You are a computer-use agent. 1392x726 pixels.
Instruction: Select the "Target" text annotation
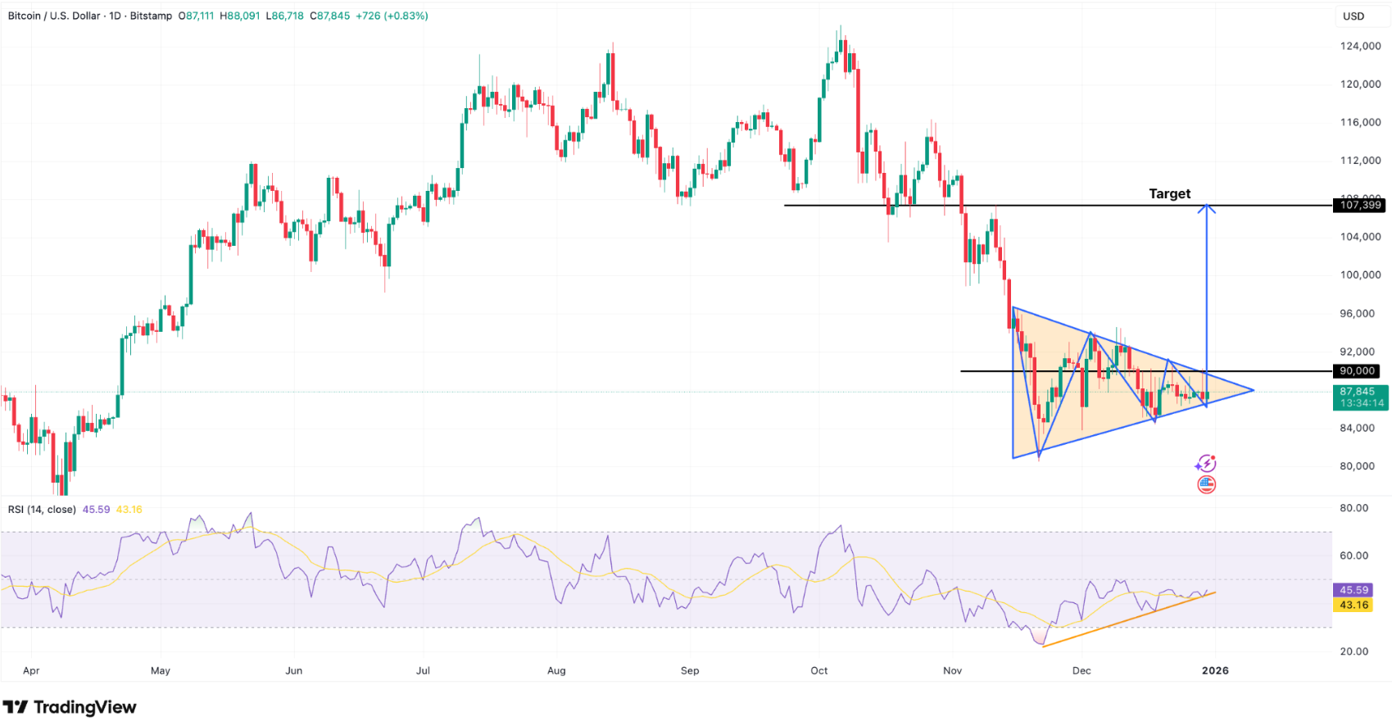(x=1169, y=193)
